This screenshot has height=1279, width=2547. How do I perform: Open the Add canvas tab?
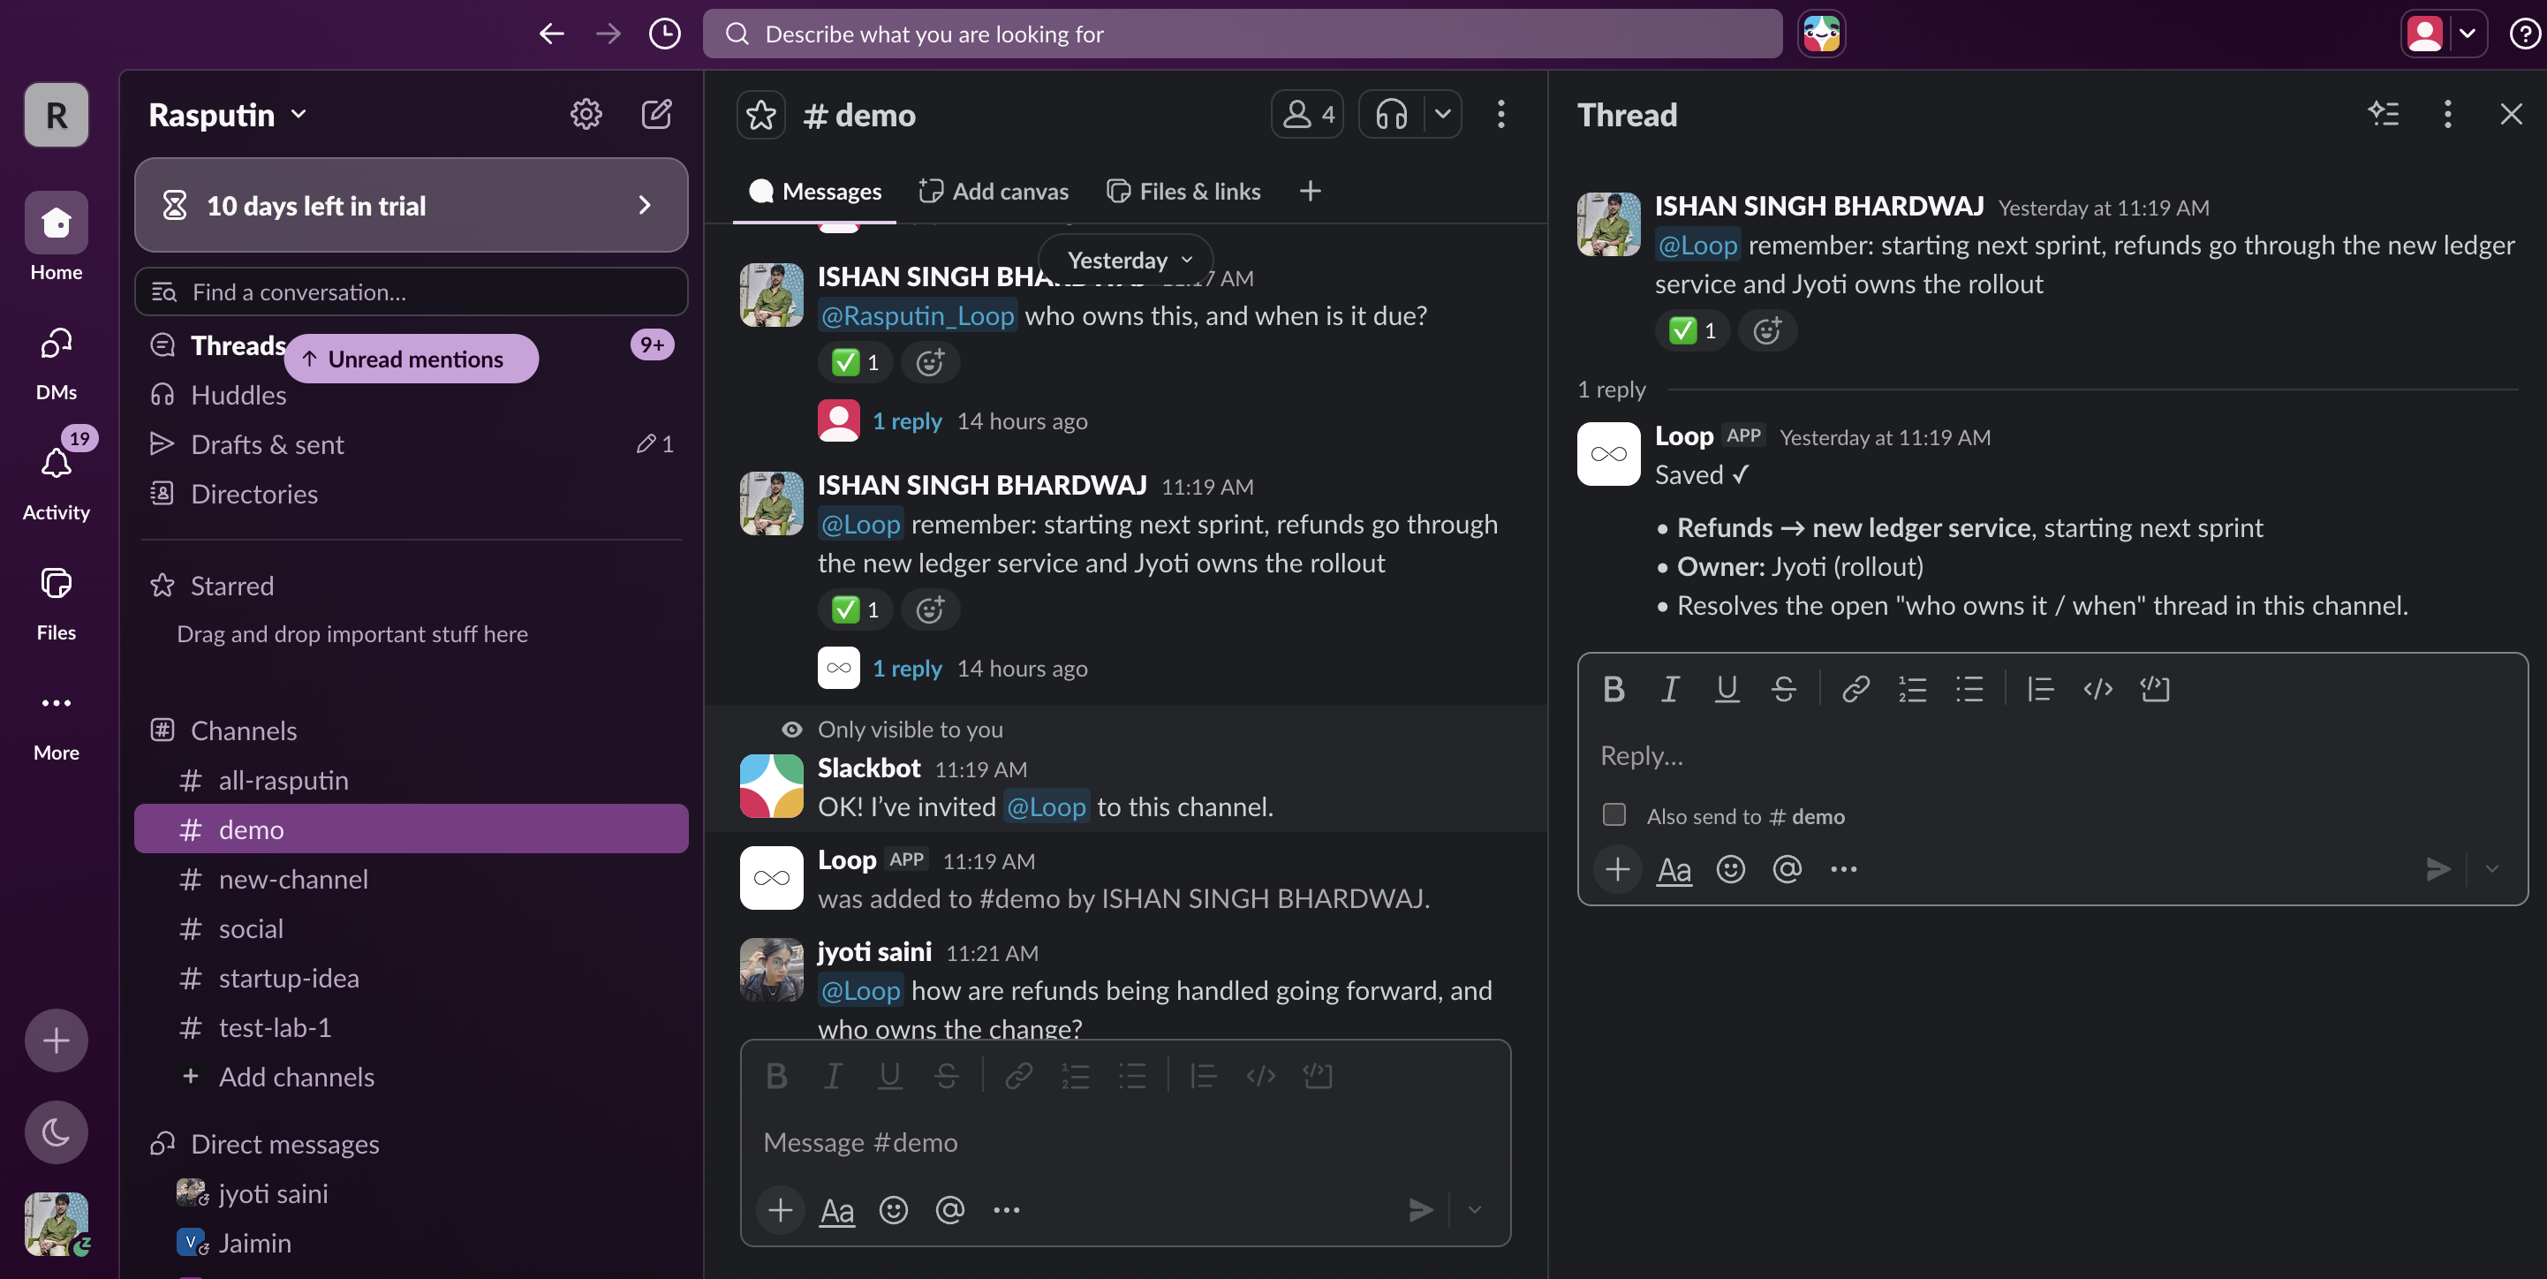[x=994, y=192]
